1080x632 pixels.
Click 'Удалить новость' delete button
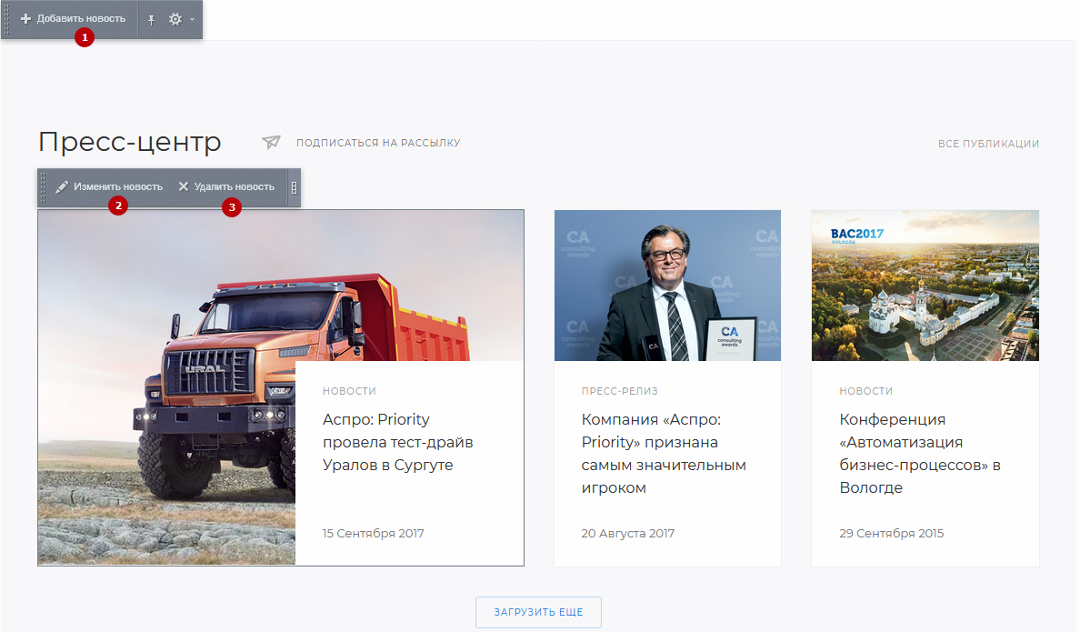(x=226, y=186)
